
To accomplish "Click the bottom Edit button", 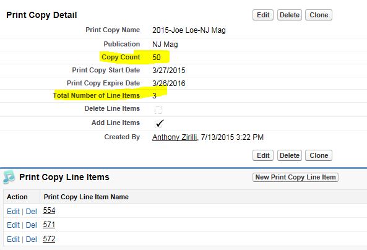I will click(263, 155).
